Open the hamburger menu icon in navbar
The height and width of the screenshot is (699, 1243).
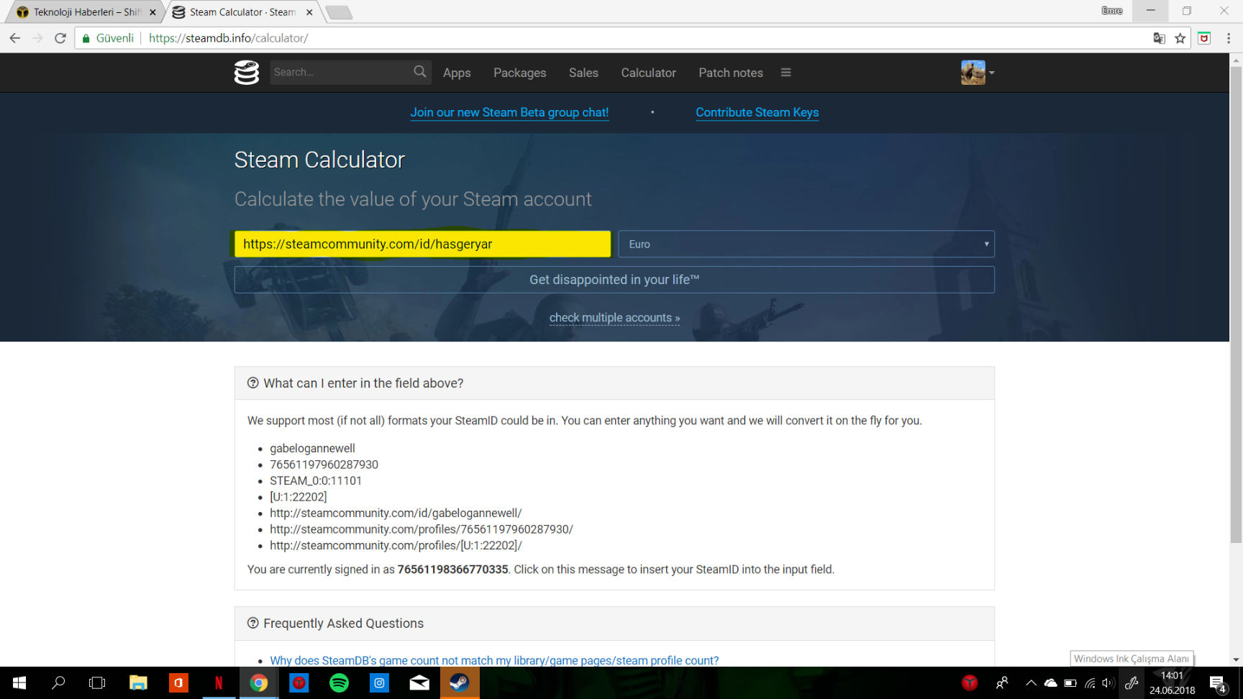(x=786, y=73)
